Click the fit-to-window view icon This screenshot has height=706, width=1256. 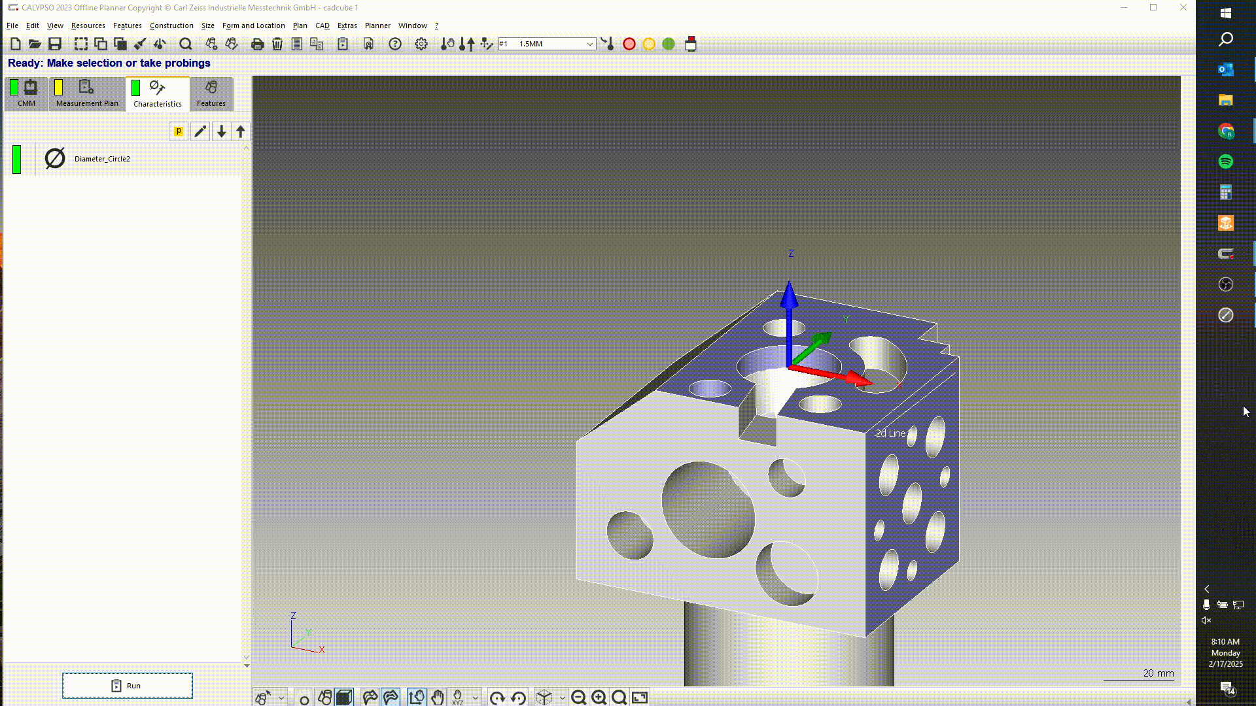(x=640, y=698)
